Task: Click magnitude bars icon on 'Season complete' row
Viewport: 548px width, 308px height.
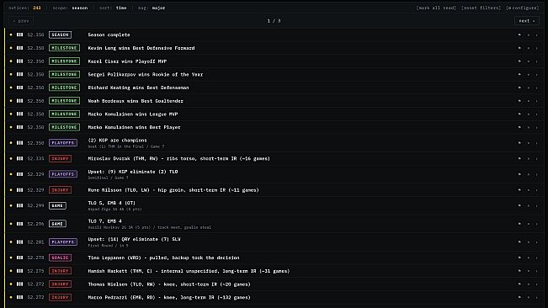Action: [x=20, y=35]
